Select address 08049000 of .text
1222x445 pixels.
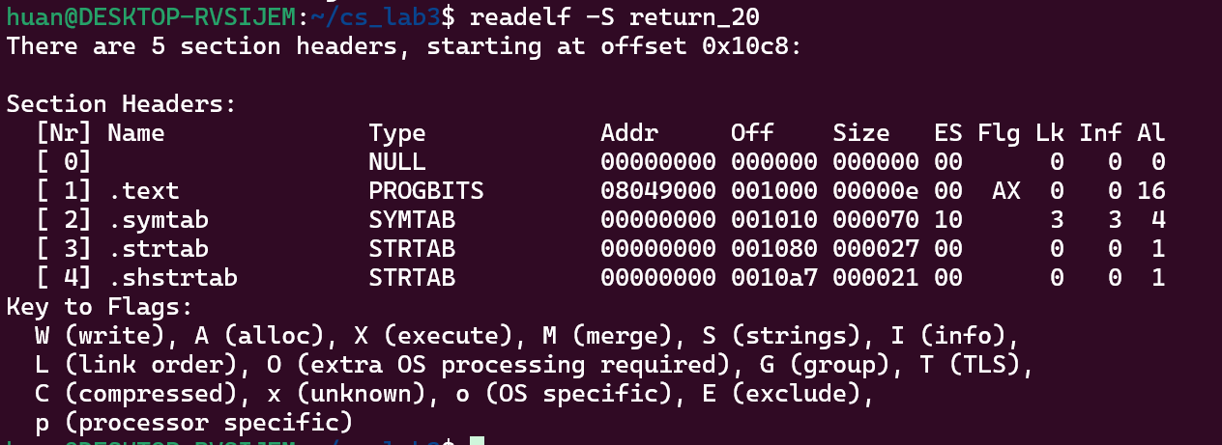point(658,191)
